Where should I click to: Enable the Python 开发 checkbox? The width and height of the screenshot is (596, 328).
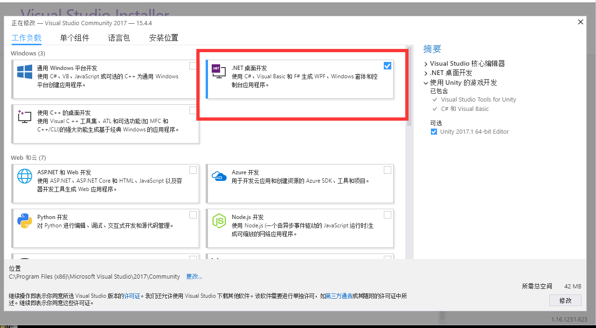coord(193,215)
